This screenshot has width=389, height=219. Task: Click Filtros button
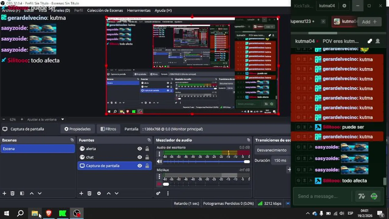(108, 129)
